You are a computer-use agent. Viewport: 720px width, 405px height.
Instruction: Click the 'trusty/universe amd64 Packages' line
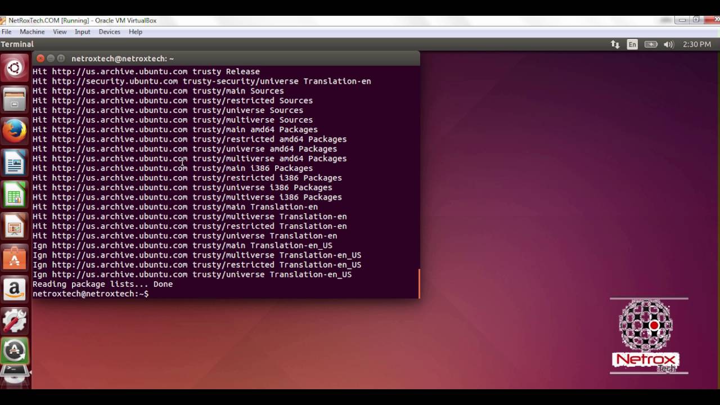pyautogui.click(x=184, y=148)
